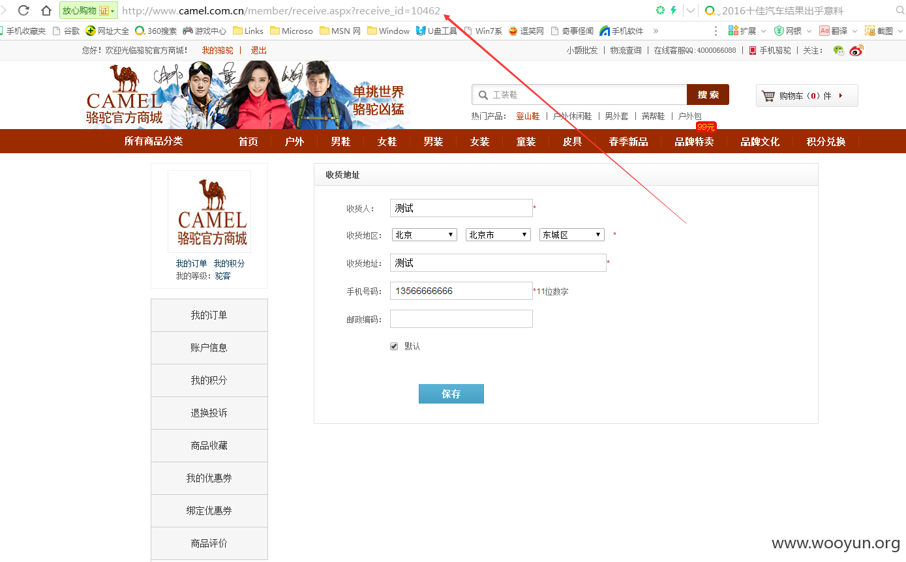This screenshot has height=562, width=906.
Task: Submit the search with the 搜索 button
Action: click(708, 95)
